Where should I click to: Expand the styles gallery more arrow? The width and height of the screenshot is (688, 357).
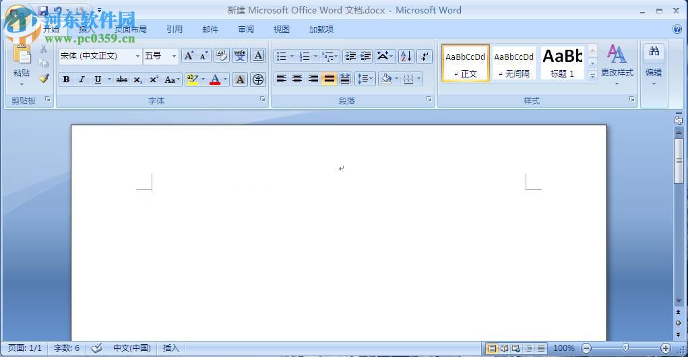592,76
